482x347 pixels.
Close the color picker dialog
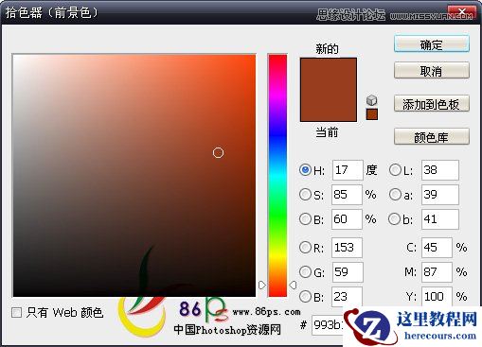[x=462, y=12]
